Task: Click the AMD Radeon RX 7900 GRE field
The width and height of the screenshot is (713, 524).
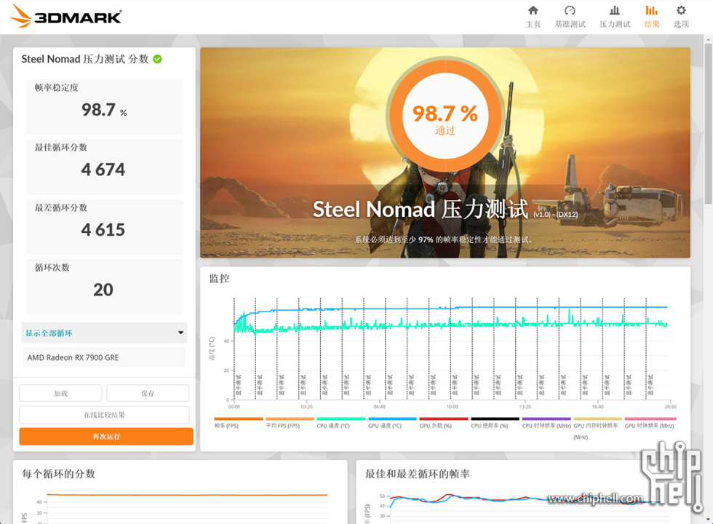Action: click(x=104, y=357)
